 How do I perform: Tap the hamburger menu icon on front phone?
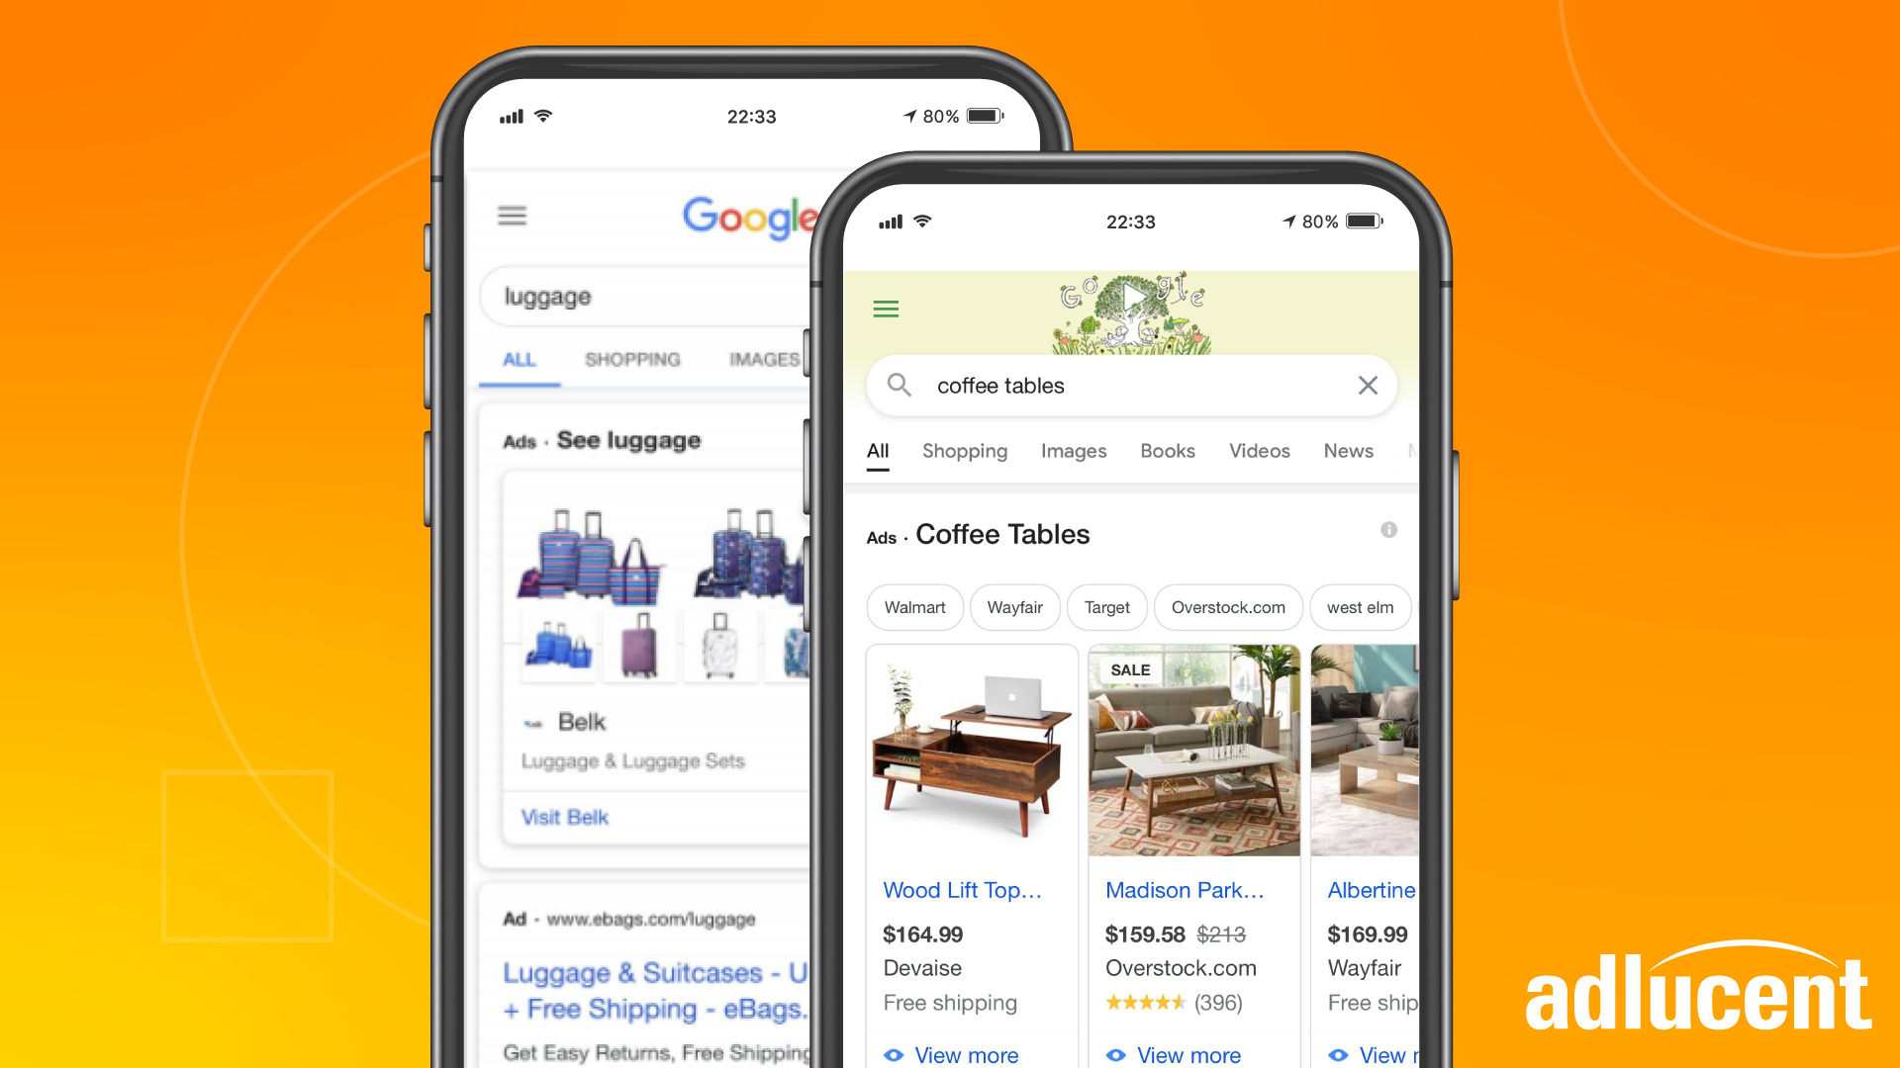(x=886, y=310)
